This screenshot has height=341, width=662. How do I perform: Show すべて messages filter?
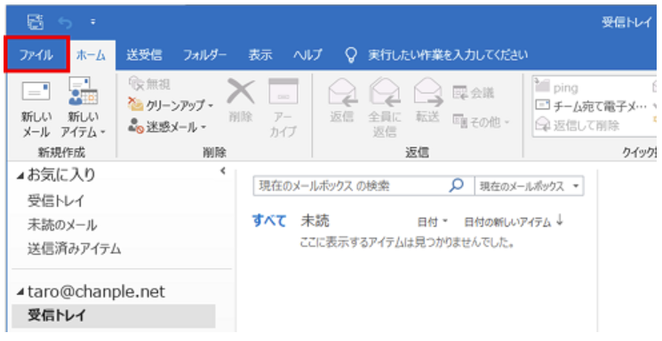pyautogui.click(x=269, y=221)
